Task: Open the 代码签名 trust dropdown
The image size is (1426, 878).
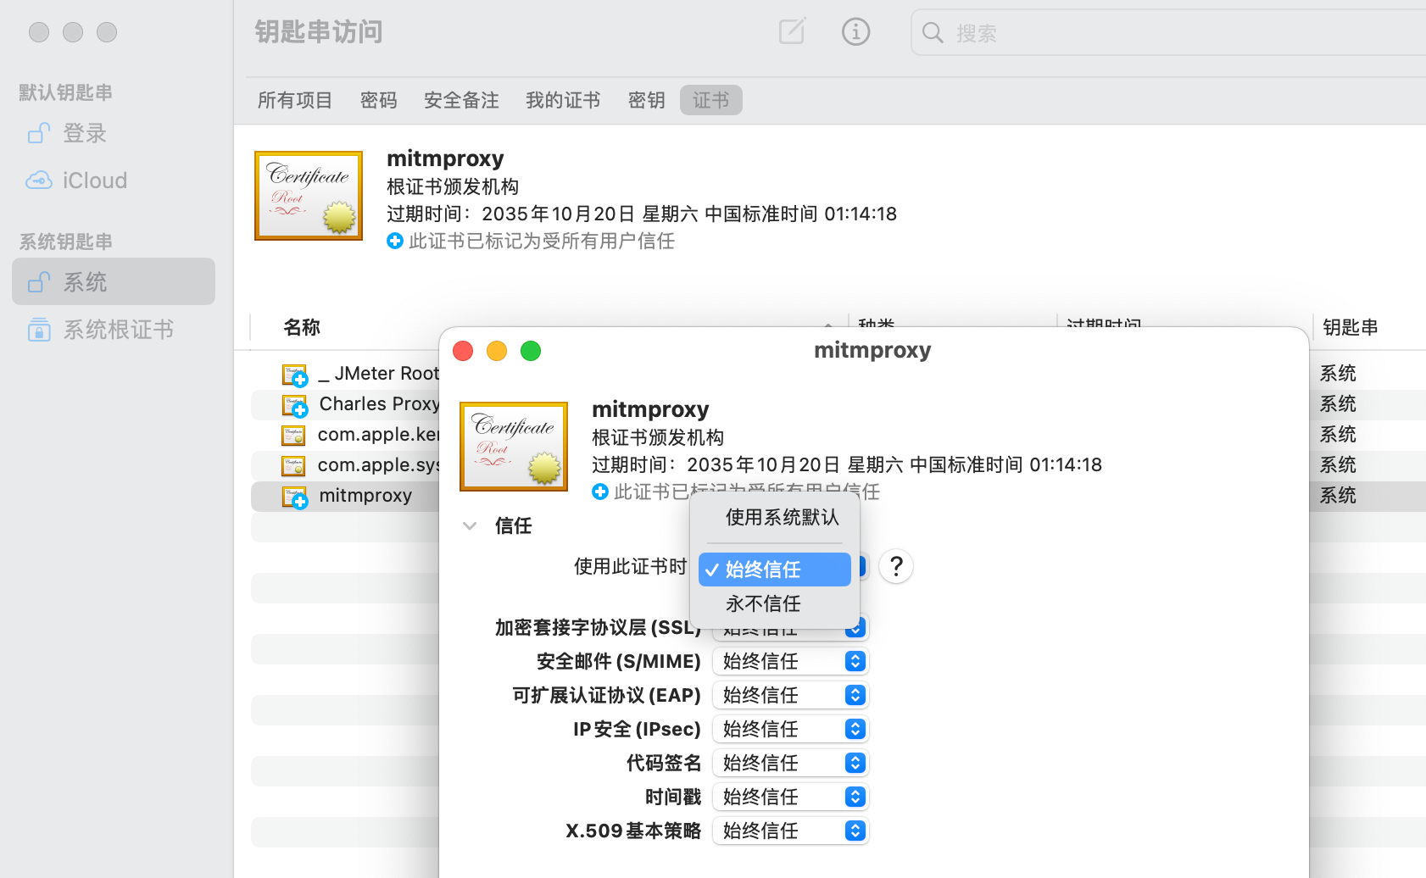Action: [x=790, y=763]
